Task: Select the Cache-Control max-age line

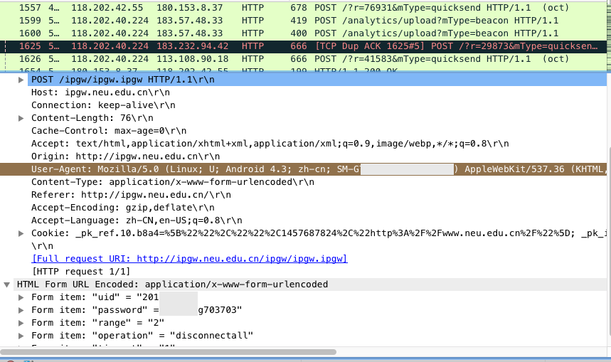Action: [x=107, y=131]
